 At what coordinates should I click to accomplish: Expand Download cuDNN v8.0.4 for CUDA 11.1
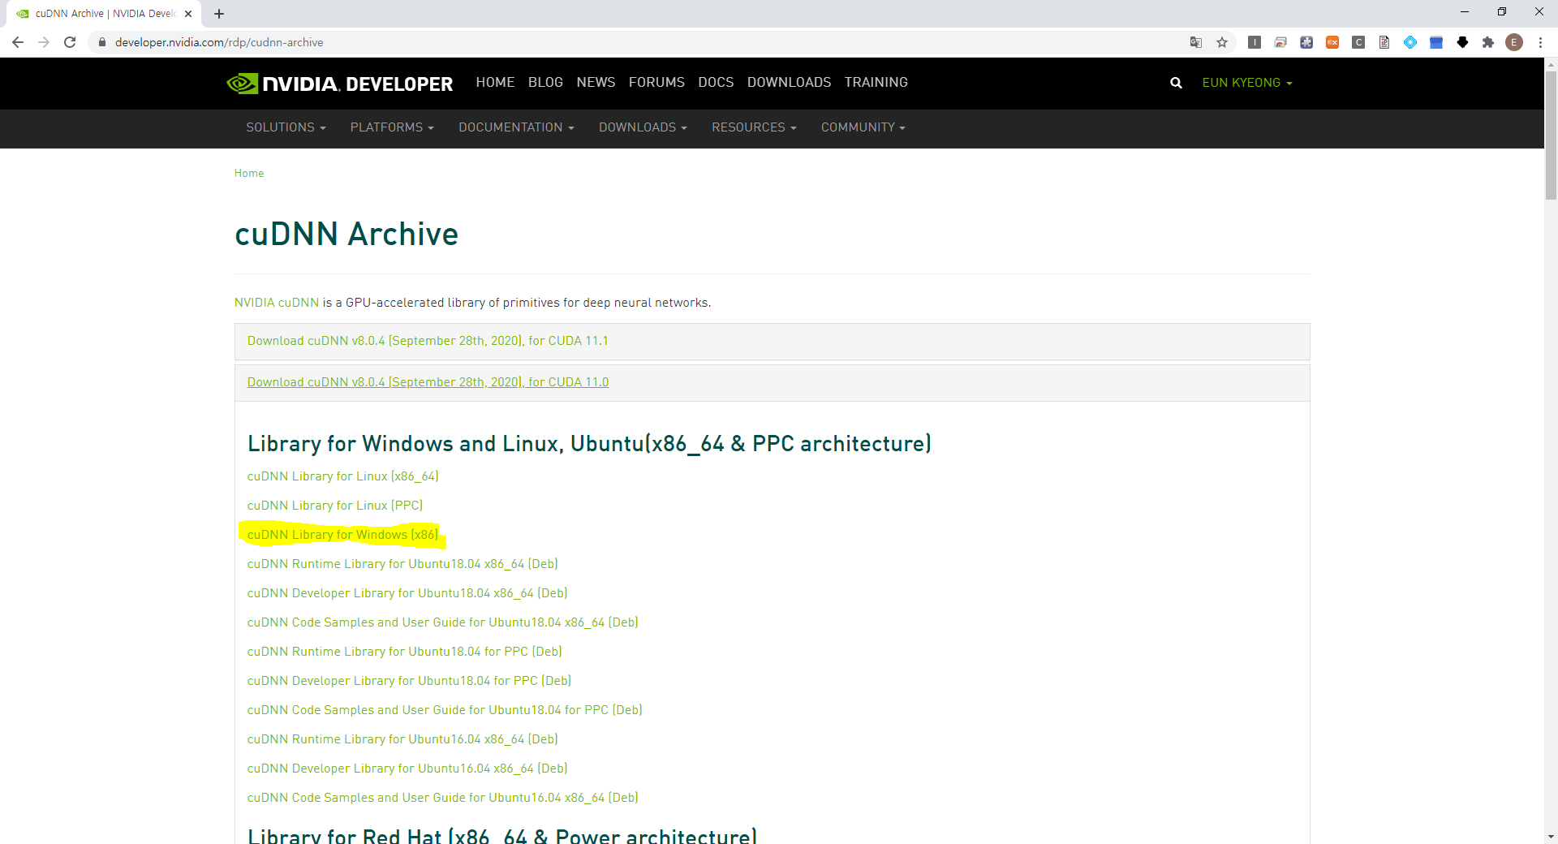[x=428, y=341]
